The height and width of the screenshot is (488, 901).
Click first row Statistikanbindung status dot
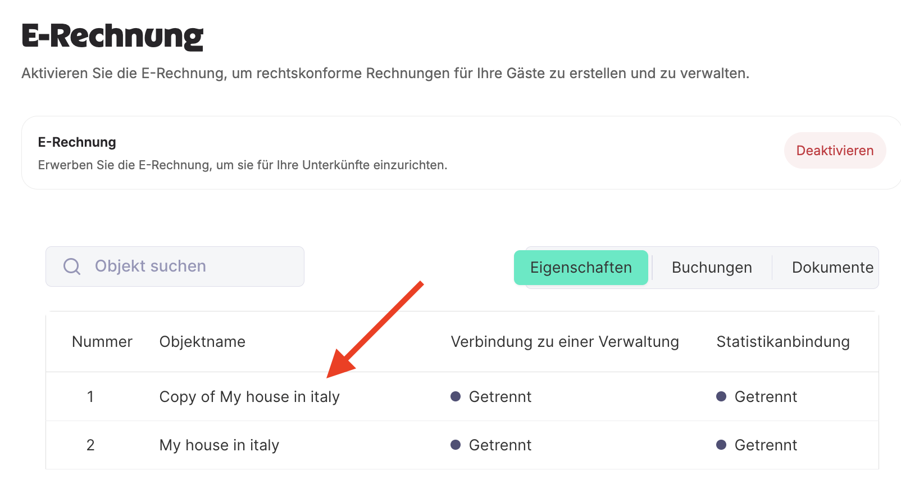click(721, 396)
